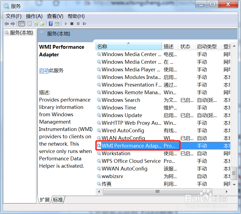Click the vertical scrollbar down arrow
Image resolution: width=241 pixels, height=214 pixels.
tap(234, 185)
